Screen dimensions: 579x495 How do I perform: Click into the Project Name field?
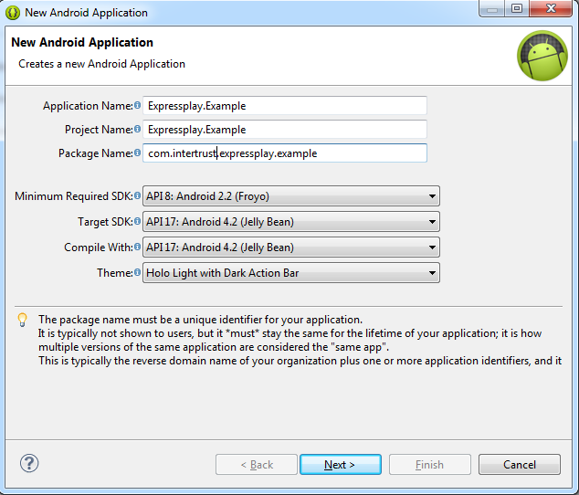click(284, 130)
